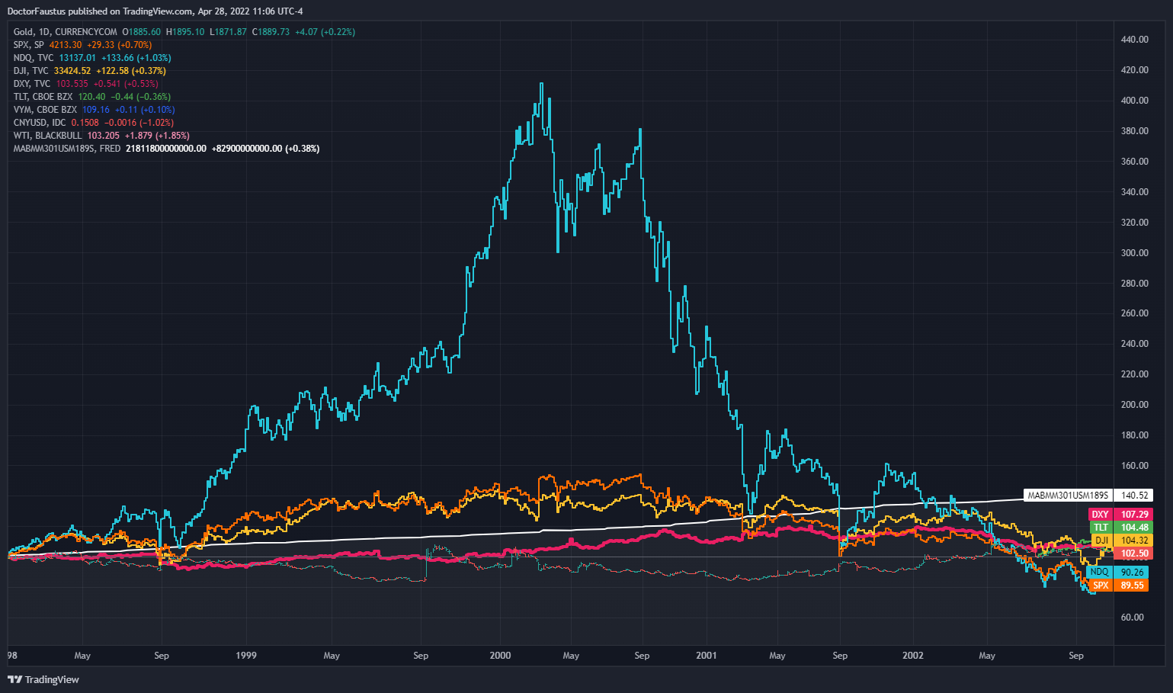Click the 420.00 price axis label
This screenshot has width=1173, height=693.
coord(1134,70)
